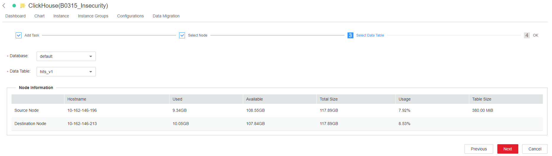Click the step 3 number badge

point(350,35)
